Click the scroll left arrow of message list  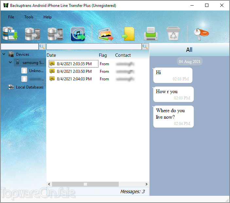tap(49, 184)
